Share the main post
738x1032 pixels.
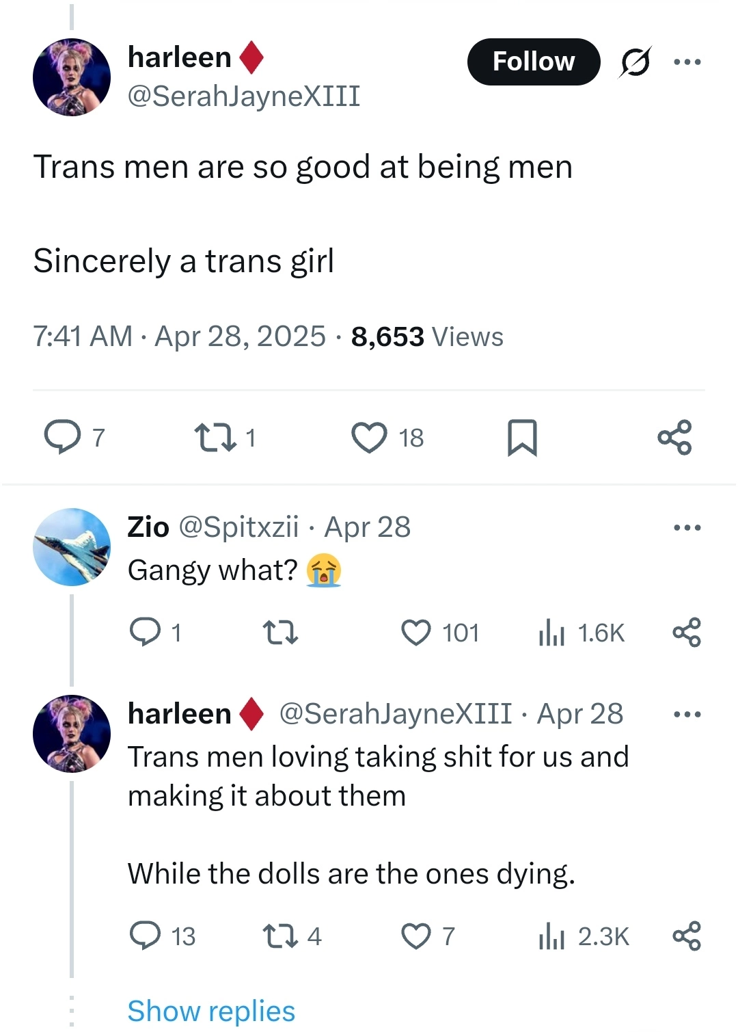pyautogui.click(x=674, y=438)
